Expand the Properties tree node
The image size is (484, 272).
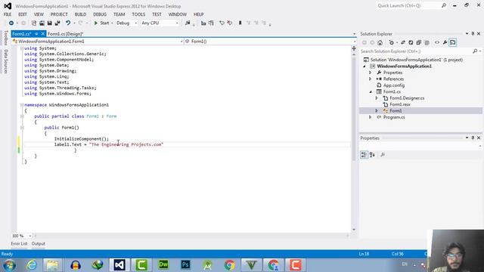371,73
